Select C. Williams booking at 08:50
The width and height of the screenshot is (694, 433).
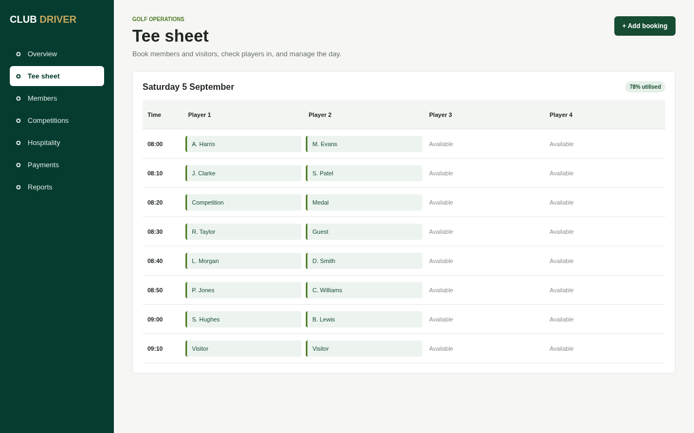click(x=364, y=290)
